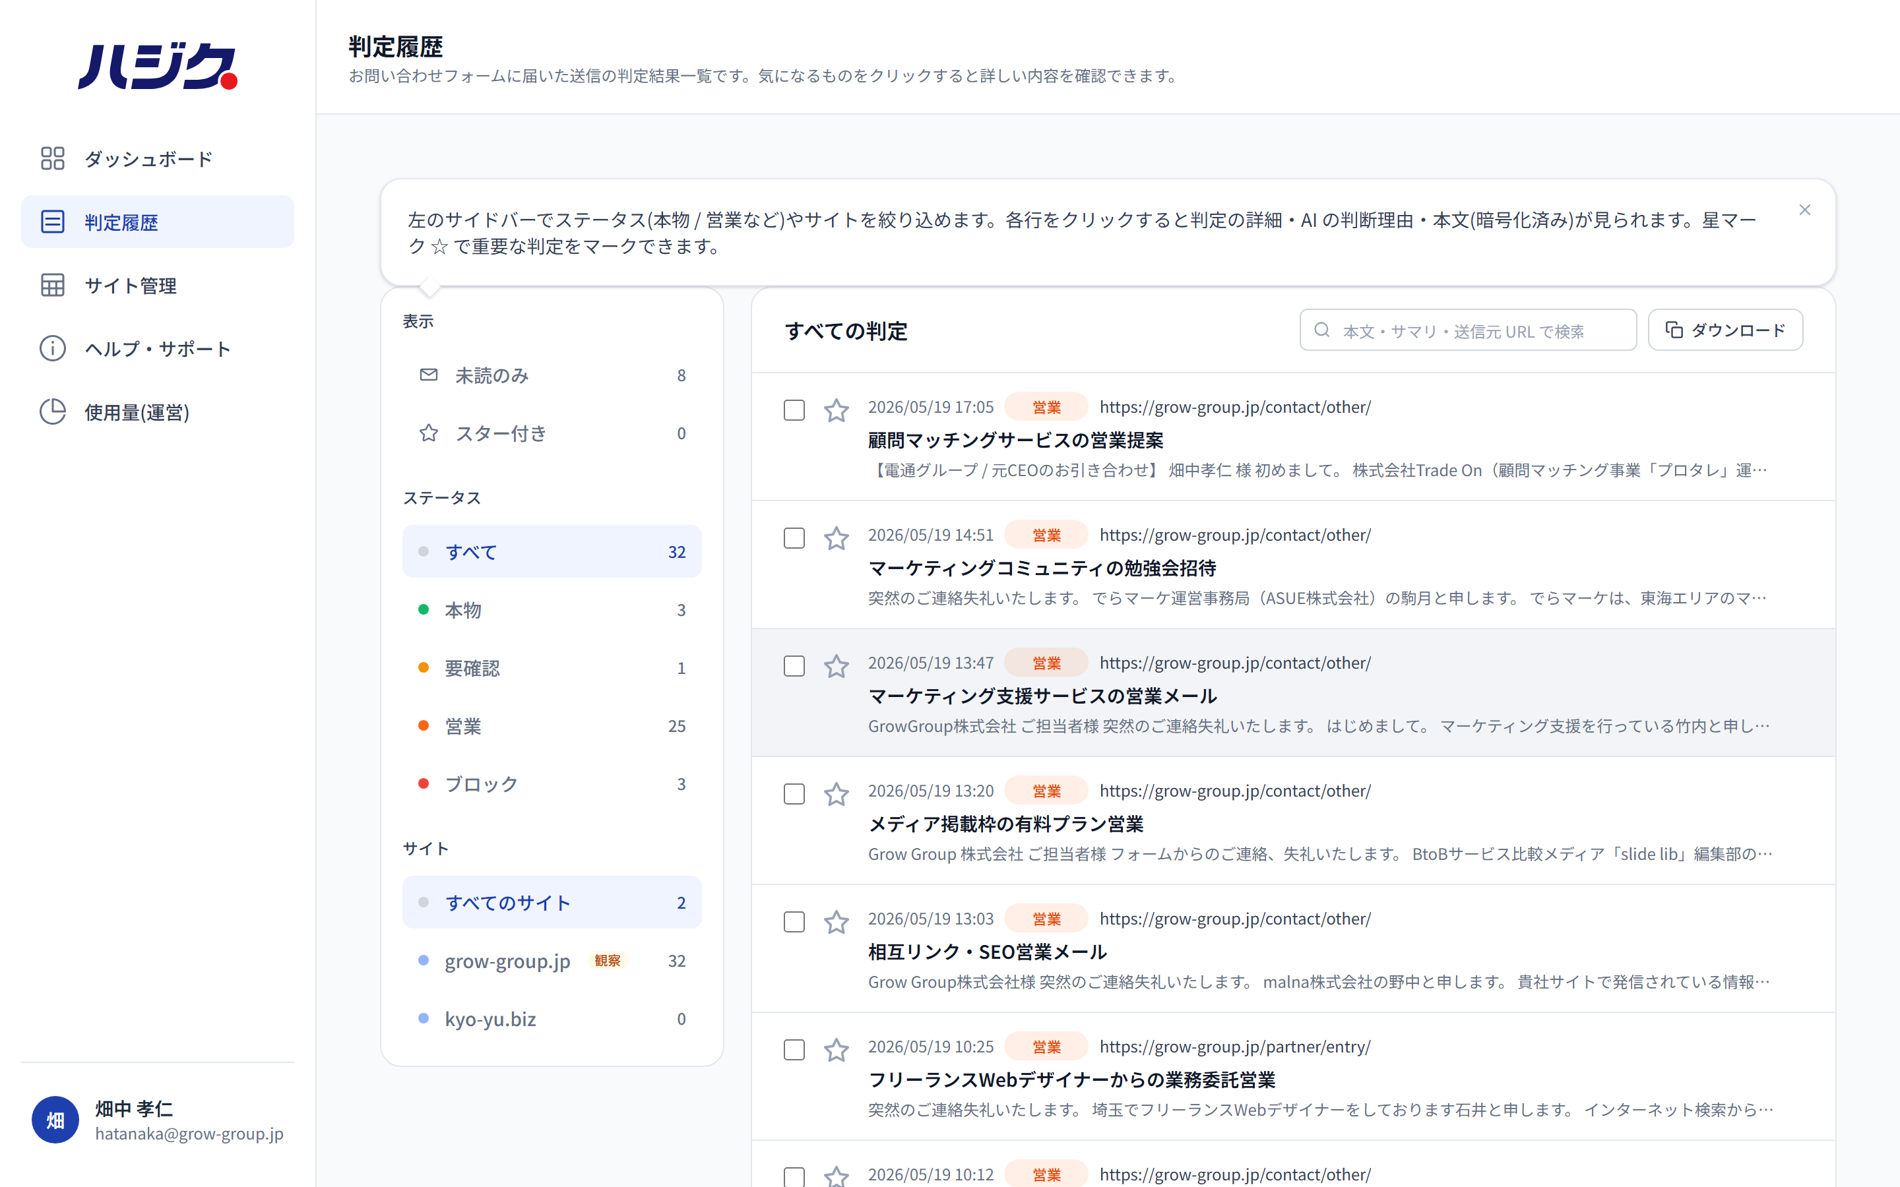Select the すべて status filter
The height and width of the screenshot is (1187, 1900).
click(552, 552)
